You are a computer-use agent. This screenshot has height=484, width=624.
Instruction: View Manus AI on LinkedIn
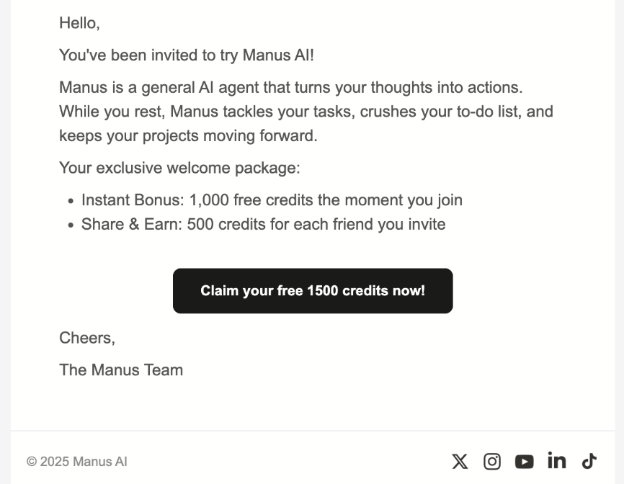pos(556,461)
